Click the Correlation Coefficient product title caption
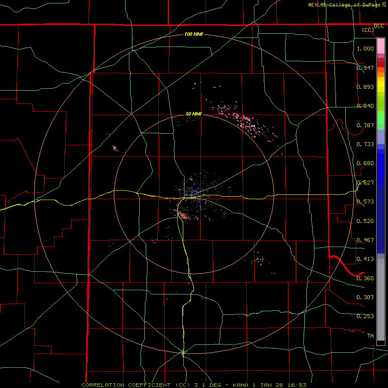 tap(194, 385)
